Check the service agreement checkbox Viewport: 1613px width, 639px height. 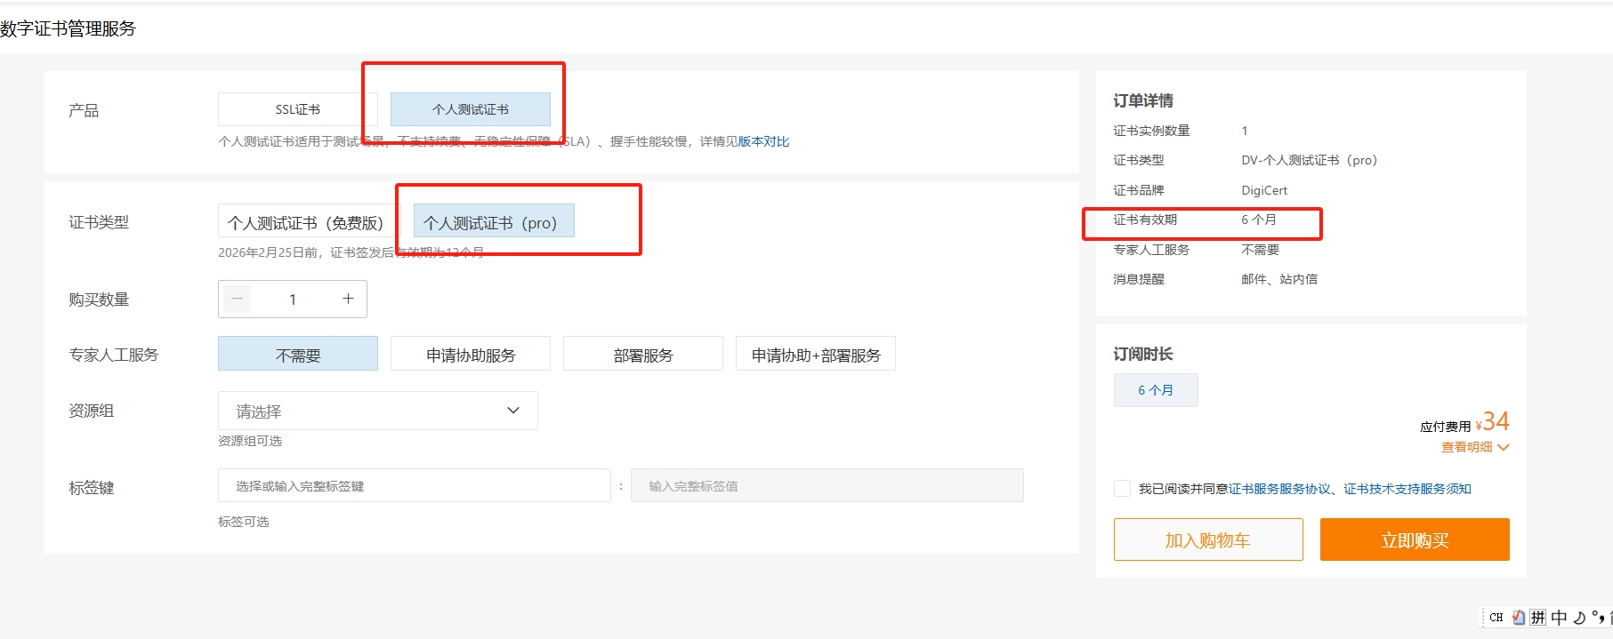tap(1122, 489)
